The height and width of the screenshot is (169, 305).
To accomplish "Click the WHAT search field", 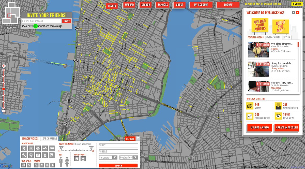I will point(118,145).
